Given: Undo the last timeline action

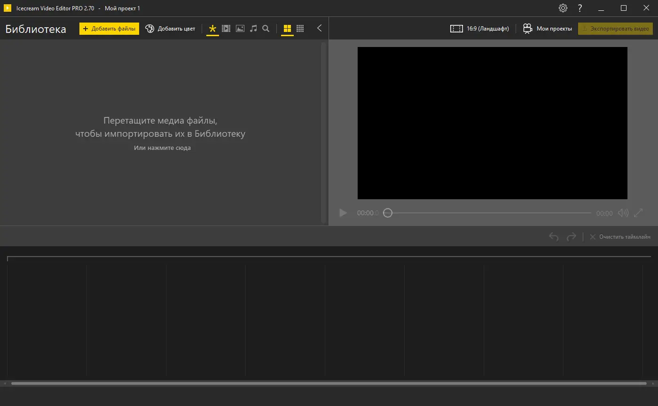Looking at the screenshot, I should [x=553, y=236].
